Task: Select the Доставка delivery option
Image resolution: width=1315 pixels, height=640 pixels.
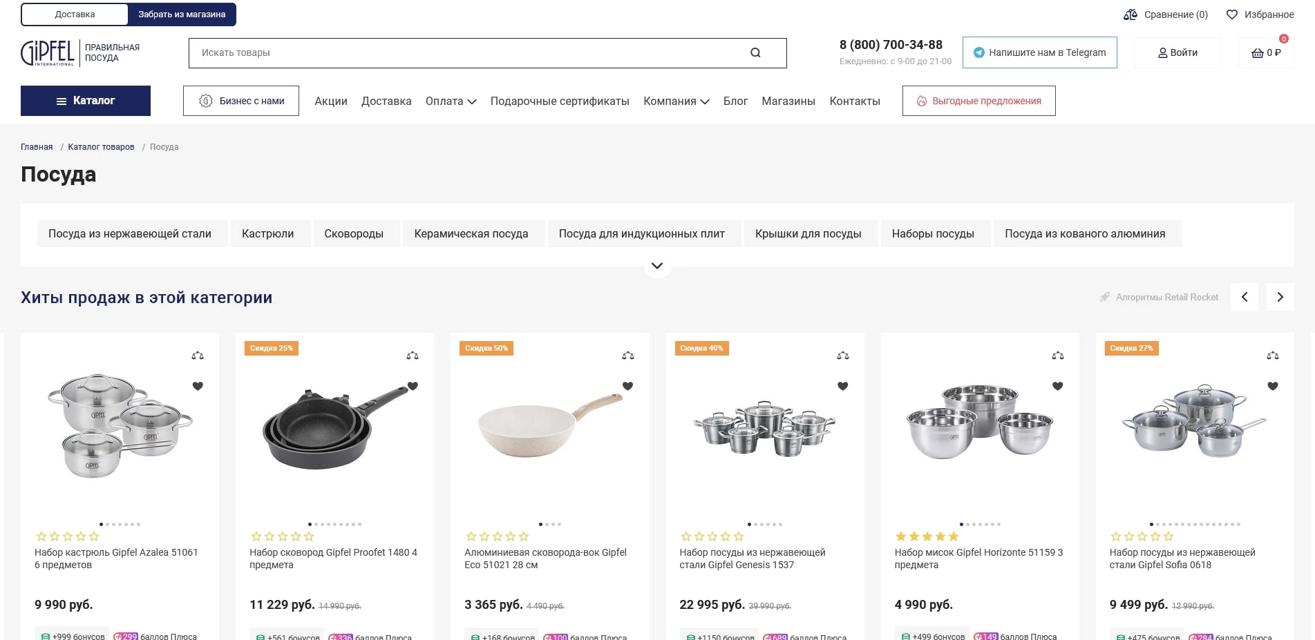Action: (x=75, y=14)
